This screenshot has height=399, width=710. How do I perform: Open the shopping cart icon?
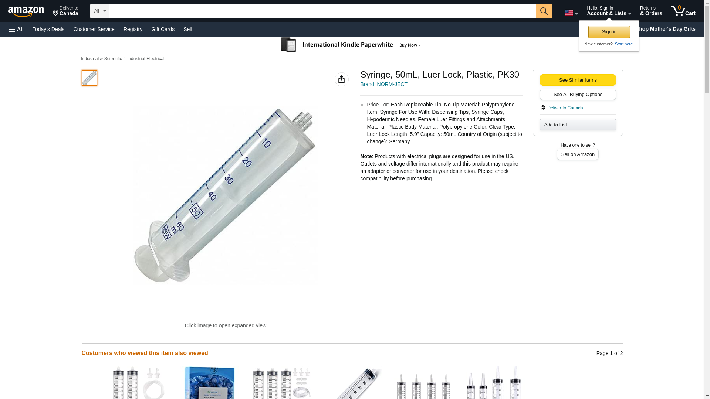coord(683,11)
